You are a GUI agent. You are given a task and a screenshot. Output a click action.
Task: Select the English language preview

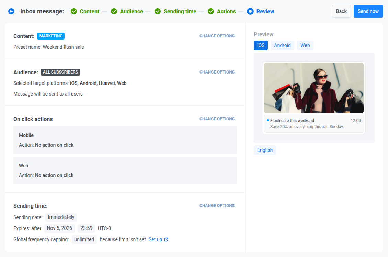click(x=265, y=150)
